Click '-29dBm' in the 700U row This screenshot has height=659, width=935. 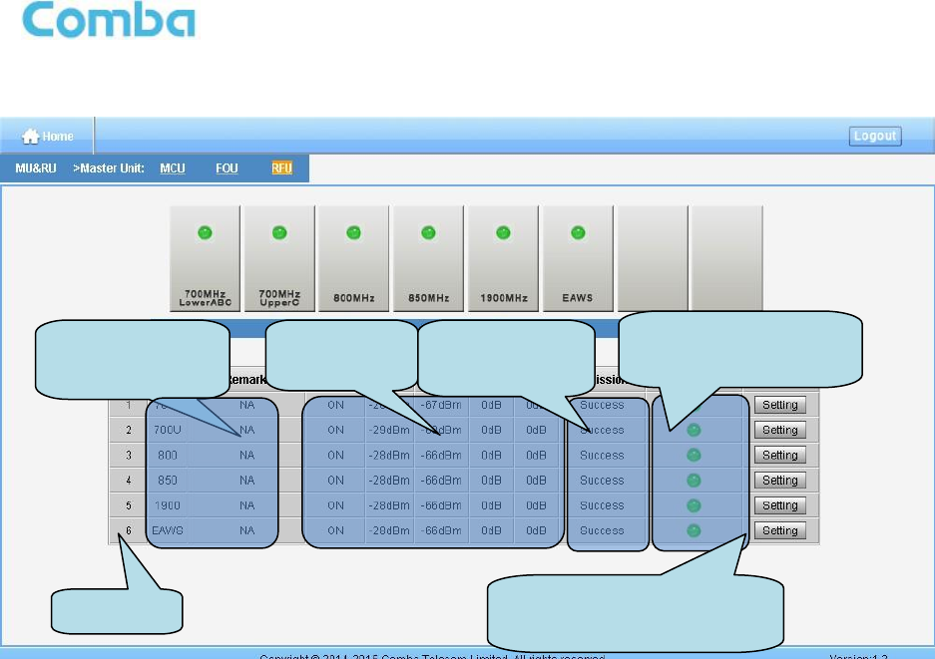pos(389,431)
